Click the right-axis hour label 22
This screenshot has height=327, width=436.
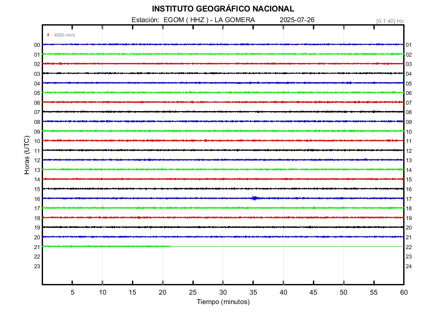[408, 247]
